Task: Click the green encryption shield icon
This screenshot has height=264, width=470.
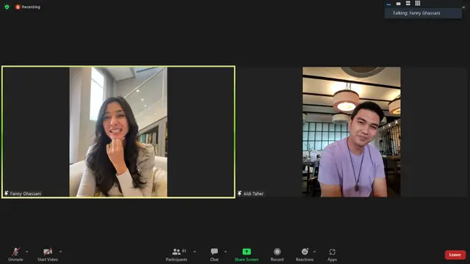Action: point(7,7)
